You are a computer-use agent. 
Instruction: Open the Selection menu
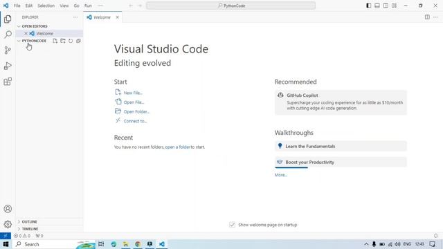[46, 6]
